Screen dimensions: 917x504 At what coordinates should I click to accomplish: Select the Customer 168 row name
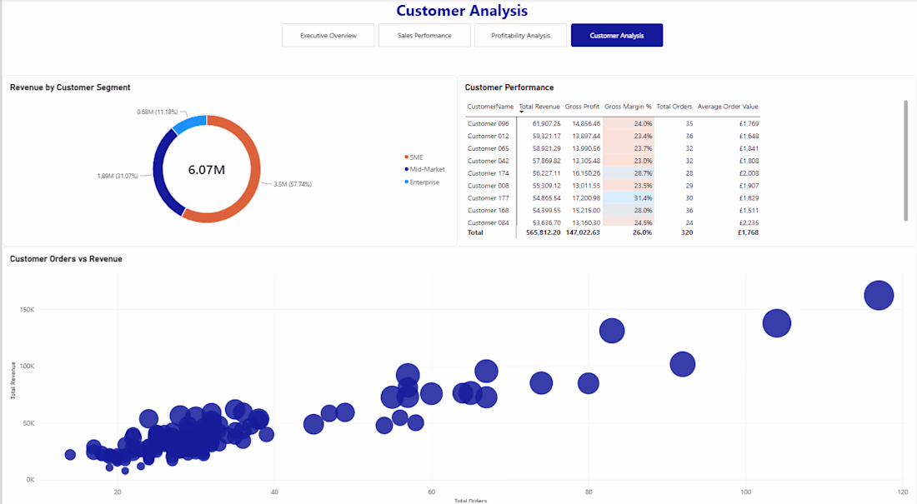click(x=489, y=210)
